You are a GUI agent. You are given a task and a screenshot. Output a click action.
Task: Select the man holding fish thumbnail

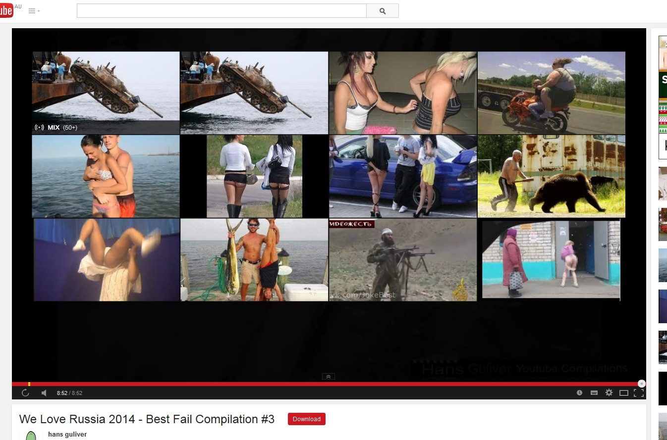254,260
